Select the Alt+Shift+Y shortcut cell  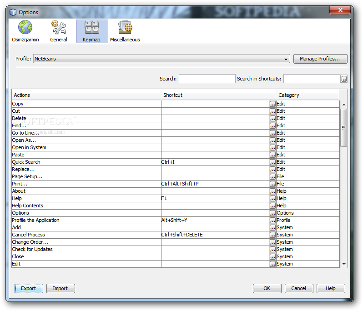(x=215, y=220)
